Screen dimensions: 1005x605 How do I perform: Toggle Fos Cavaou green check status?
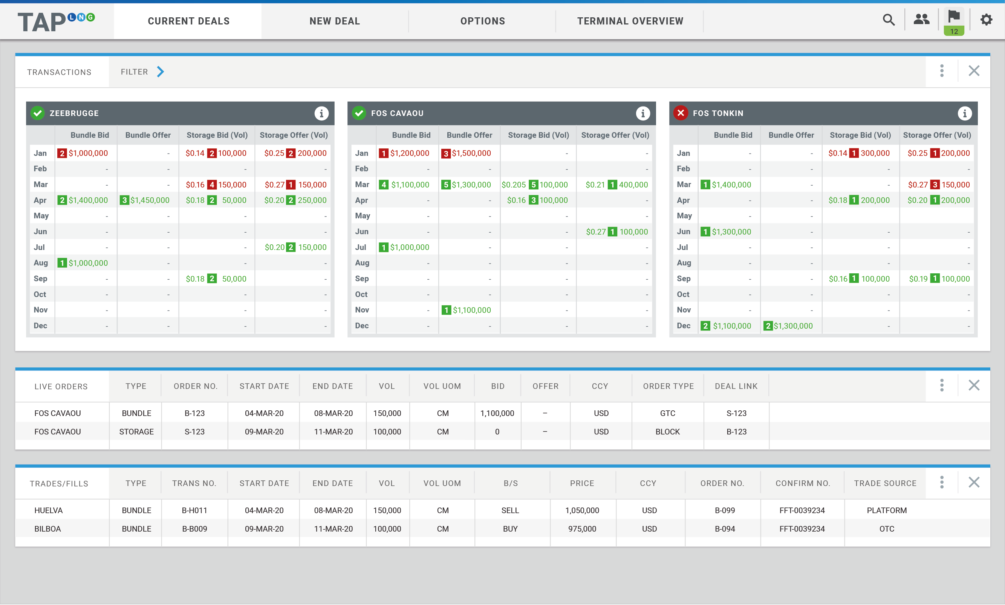(359, 113)
